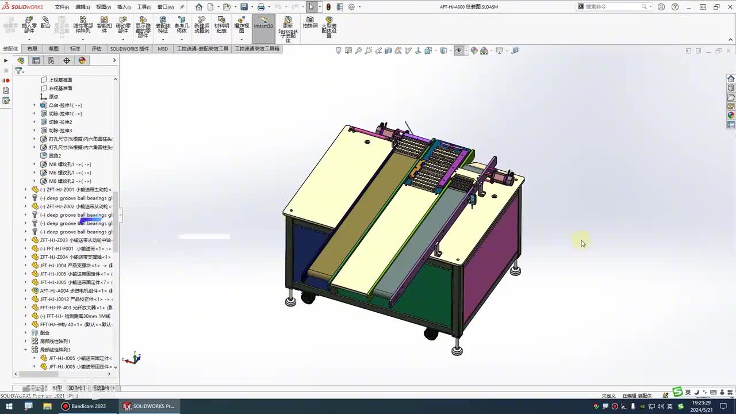Open Bandicam 2023 from the taskbar

pyautogui.click(x=84, y=406)
